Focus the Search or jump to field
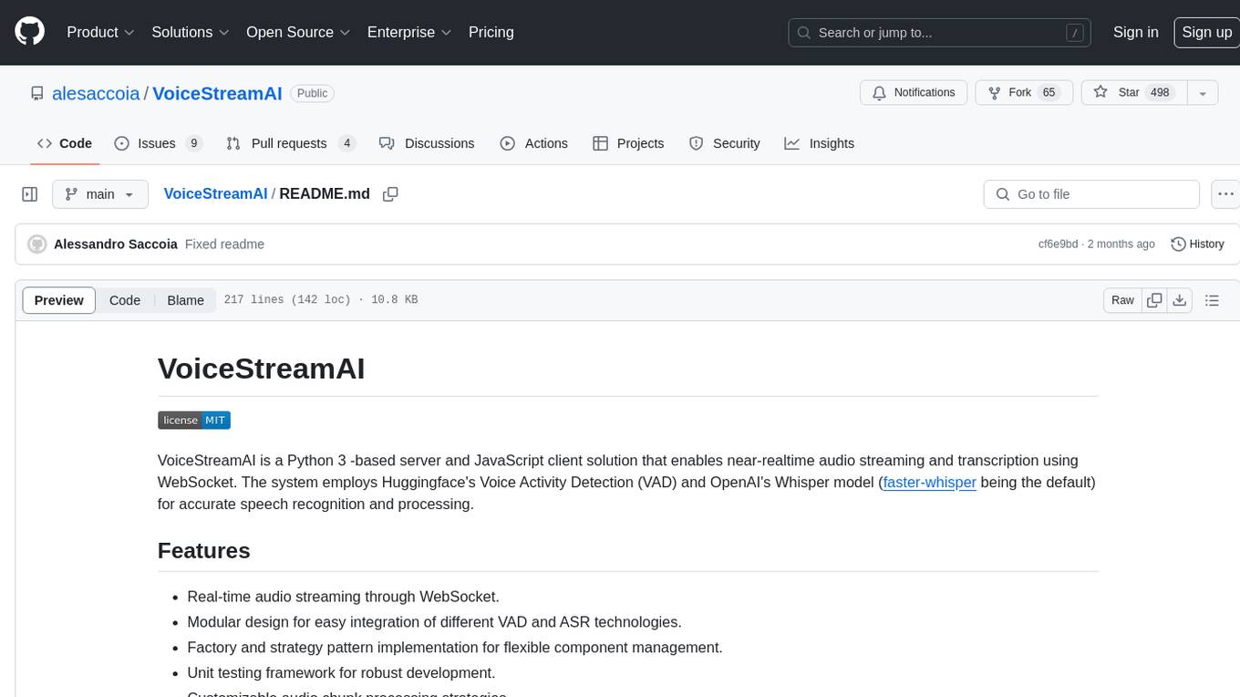This screenshot has height=697, width=1240. tap(940, 33)
